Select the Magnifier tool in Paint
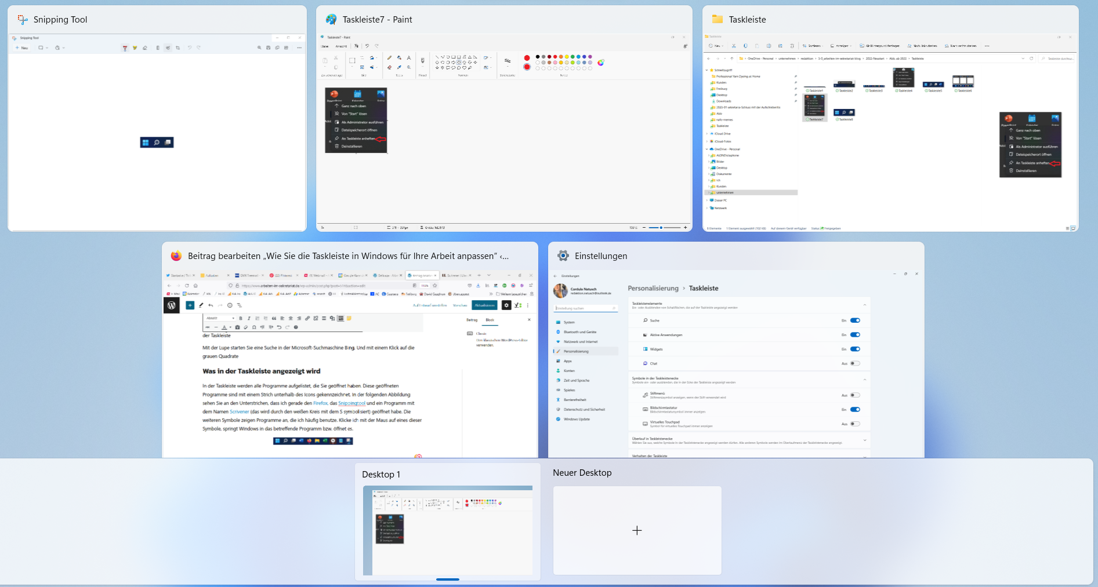This screenshot has height=587, width=1098. point(409,67)
